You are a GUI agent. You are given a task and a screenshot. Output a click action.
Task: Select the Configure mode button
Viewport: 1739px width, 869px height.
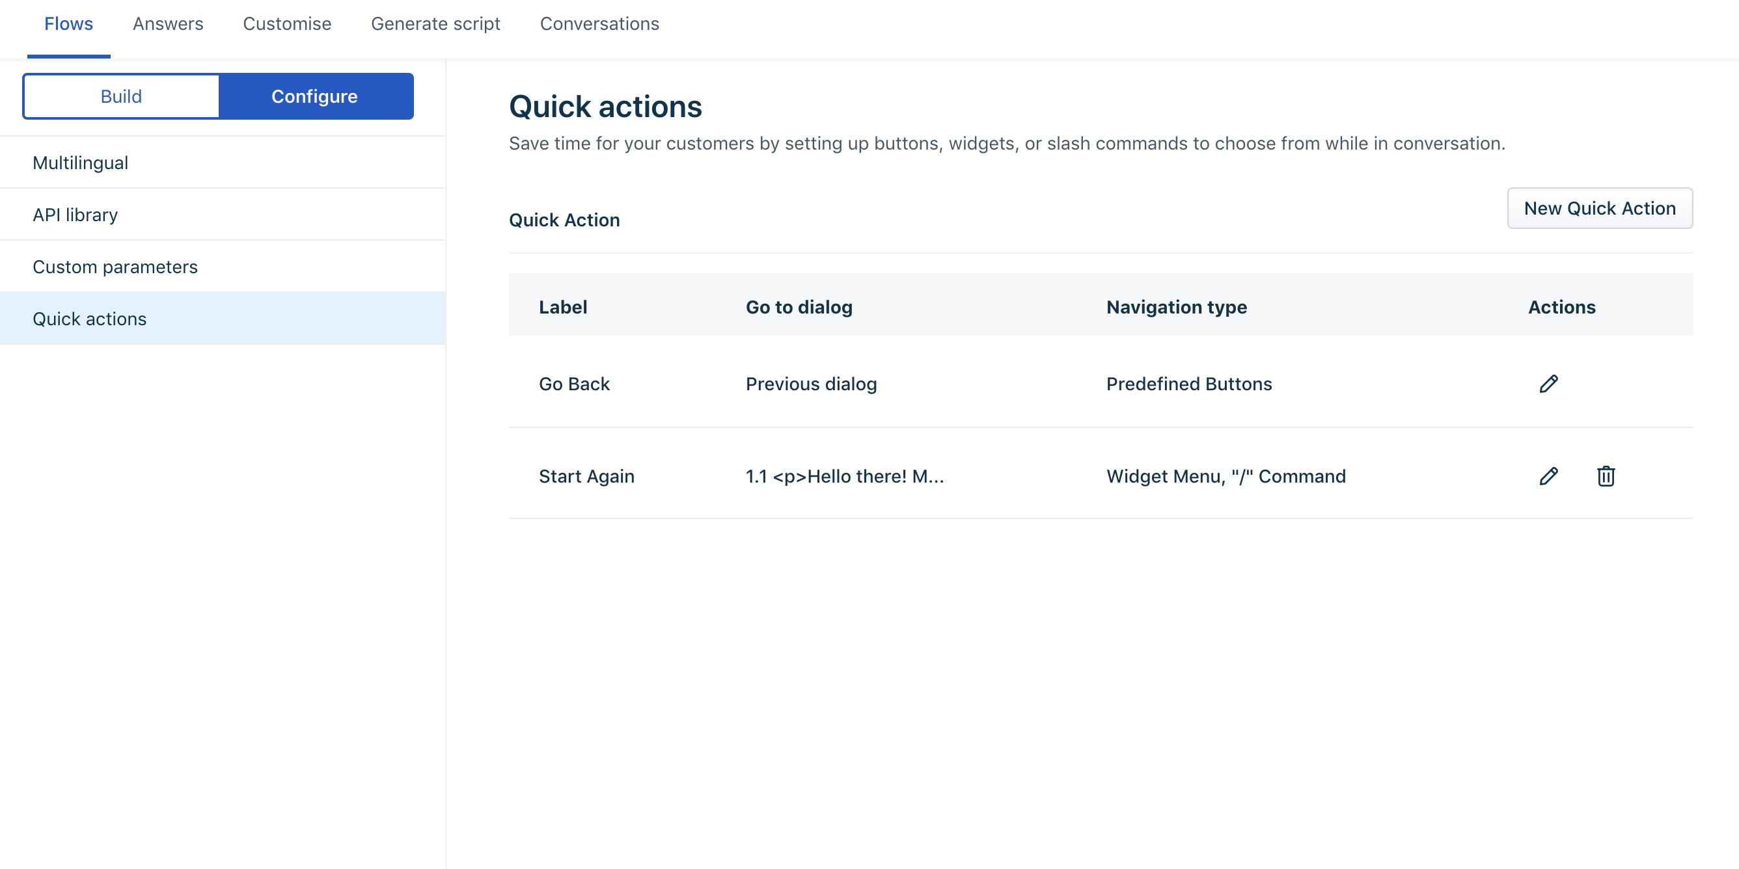tap(315, 96)
